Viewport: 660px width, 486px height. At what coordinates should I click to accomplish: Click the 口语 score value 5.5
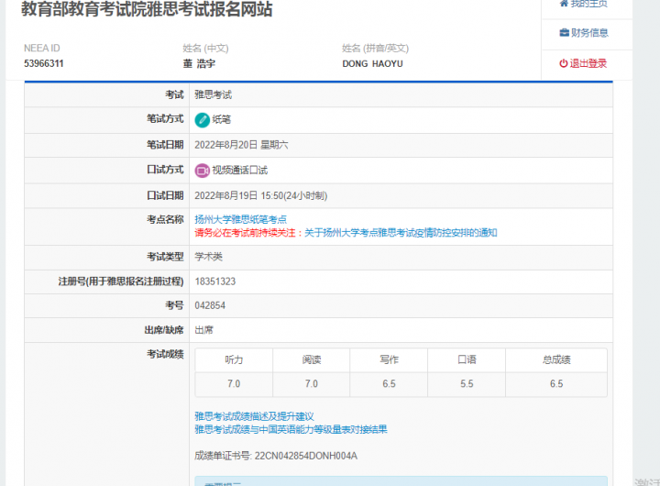(467, 384)
